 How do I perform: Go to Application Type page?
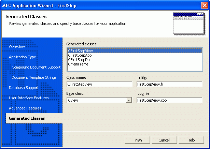pyautogui.click(x=23, y=57)
